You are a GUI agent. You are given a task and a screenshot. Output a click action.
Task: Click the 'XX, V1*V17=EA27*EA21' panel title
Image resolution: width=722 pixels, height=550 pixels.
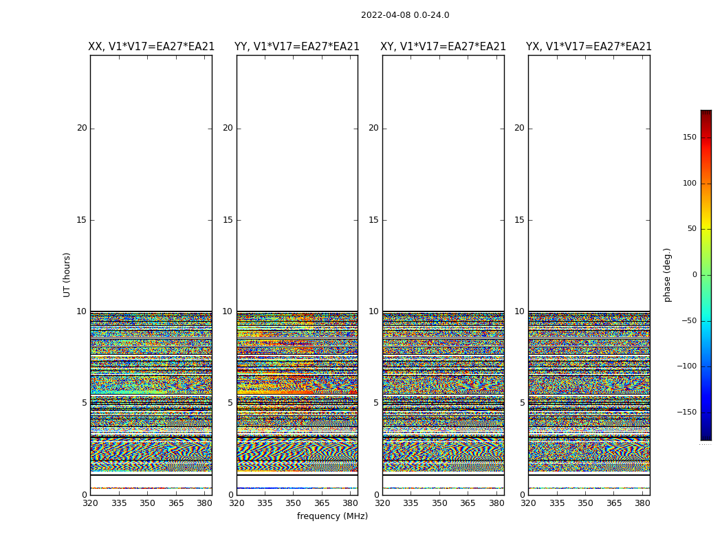[151, 47]
